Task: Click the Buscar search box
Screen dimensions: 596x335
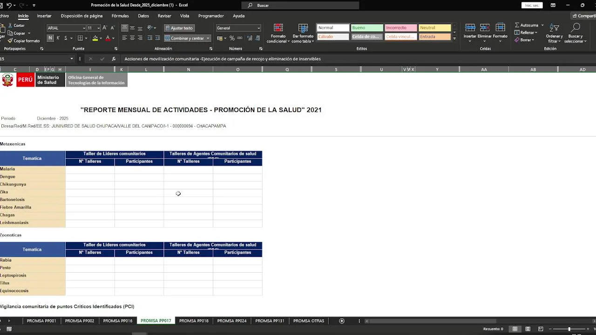Action: (x=300, y=5)
